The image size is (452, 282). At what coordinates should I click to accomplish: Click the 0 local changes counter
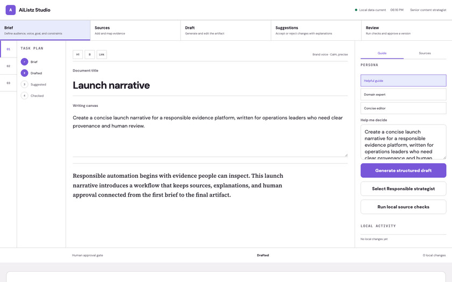pos(434,255)
